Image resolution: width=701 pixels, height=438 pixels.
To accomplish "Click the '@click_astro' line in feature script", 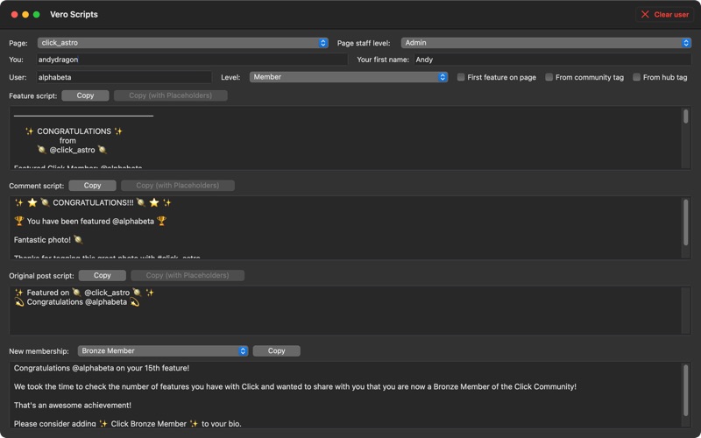I will pyautogui.click(x=72, y=150).
